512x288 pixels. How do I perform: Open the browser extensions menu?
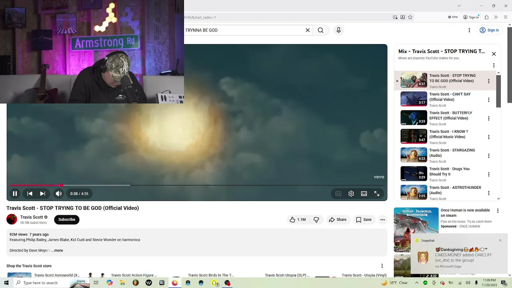click(x=486, y=17)
